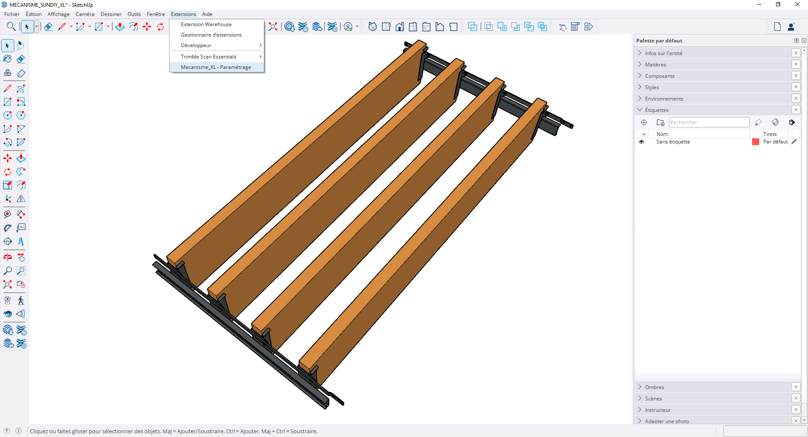Screen dimensions: 808x437
Task: Open the Caméra menu
Action: (x=85, y=14)
